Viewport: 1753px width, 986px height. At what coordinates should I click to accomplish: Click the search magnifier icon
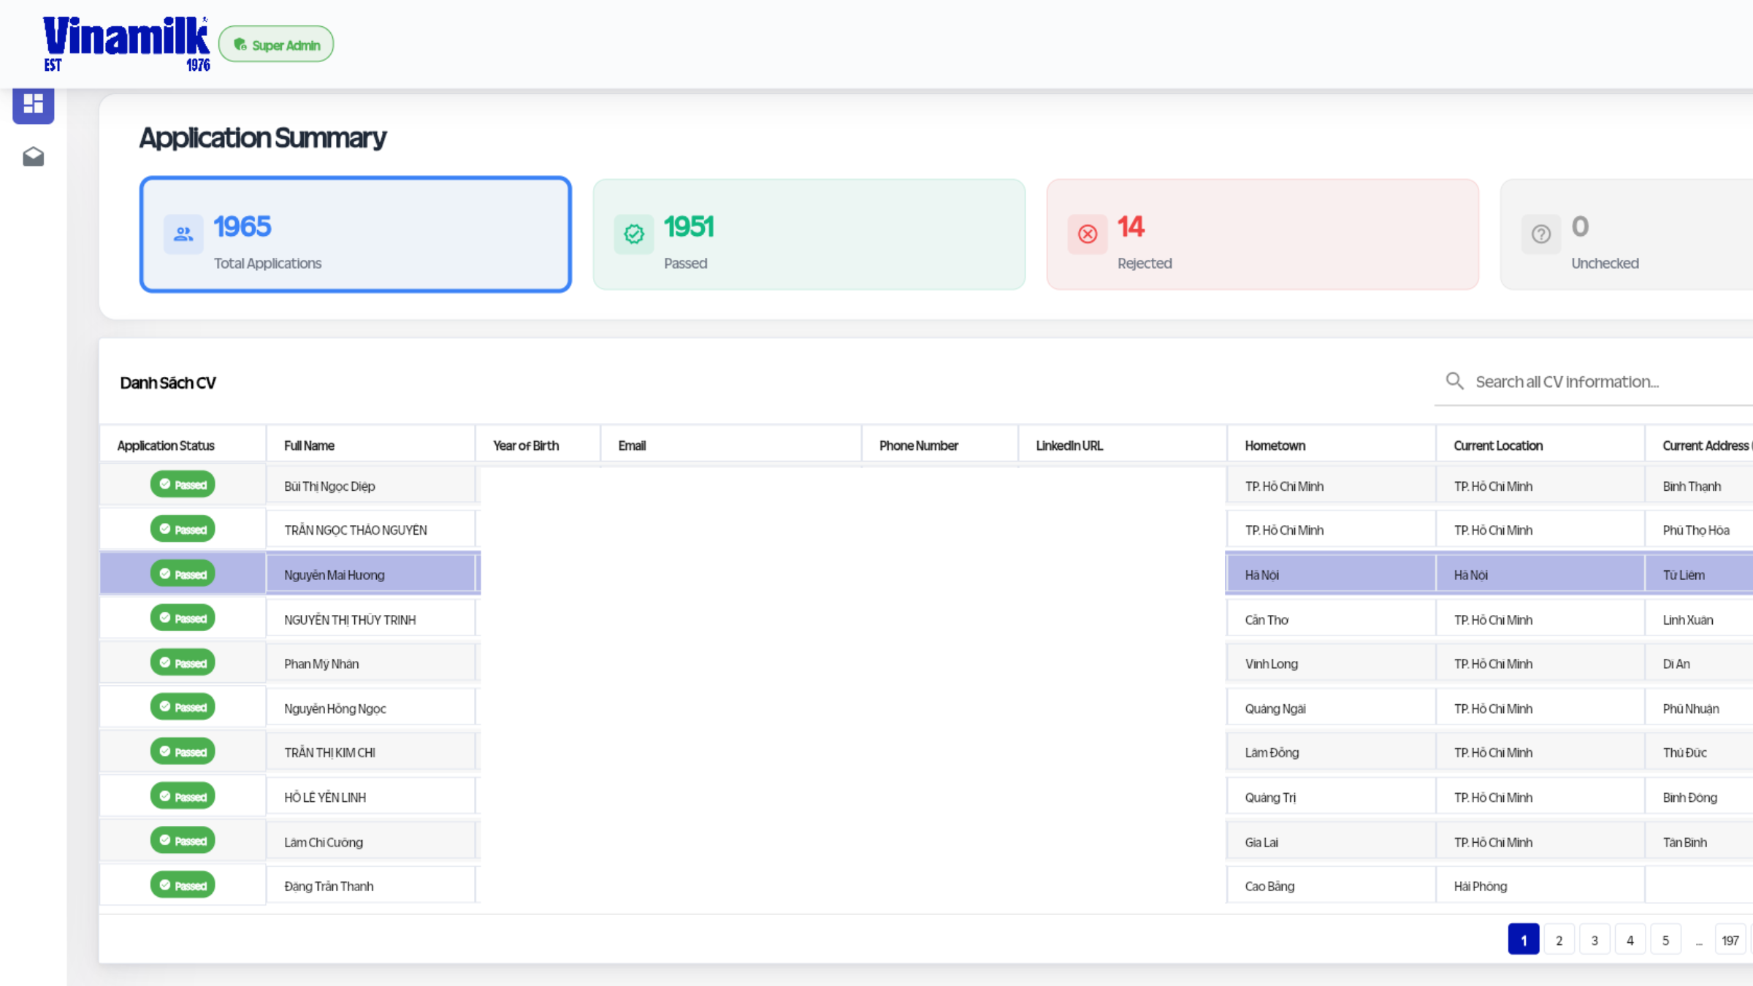[x=1454, y=381]
